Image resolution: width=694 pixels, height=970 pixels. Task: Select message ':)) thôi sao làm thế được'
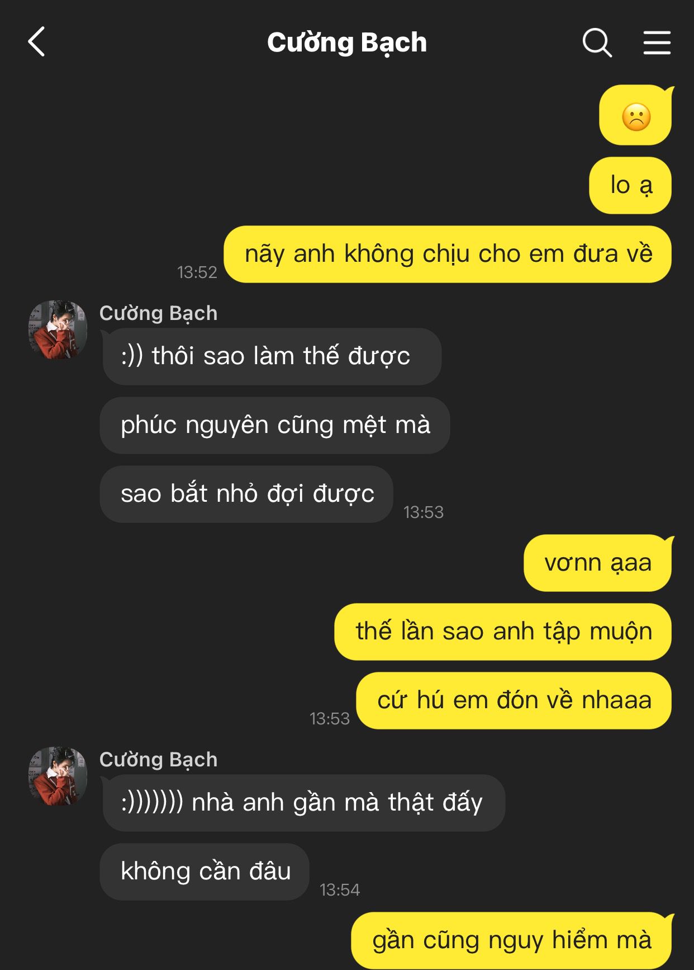coord(271,356)
